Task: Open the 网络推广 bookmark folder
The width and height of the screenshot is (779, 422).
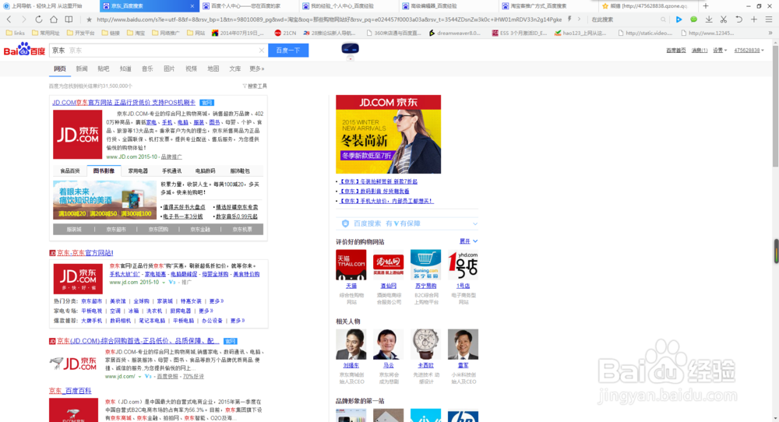Action: pos(166,33)
